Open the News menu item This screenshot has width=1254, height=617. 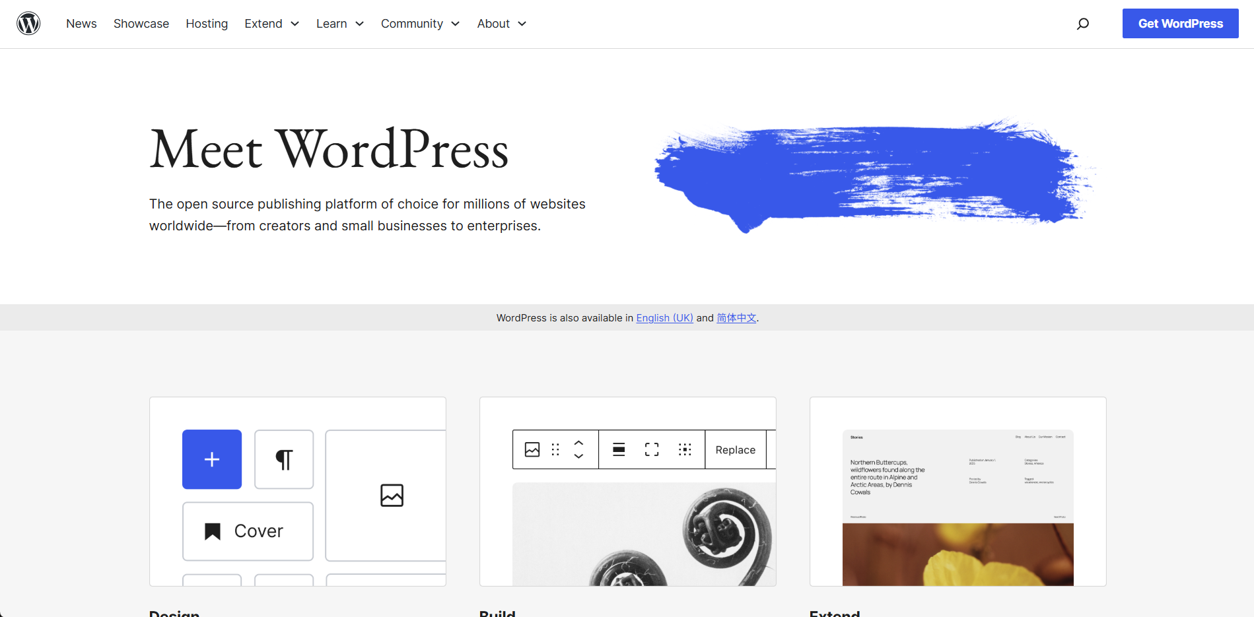[x=81, y=24]
